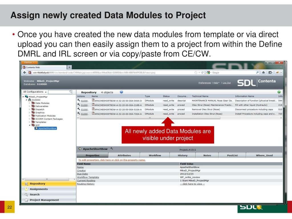
Task: Sort by the Technical Name column header
Action: (200, 96)
